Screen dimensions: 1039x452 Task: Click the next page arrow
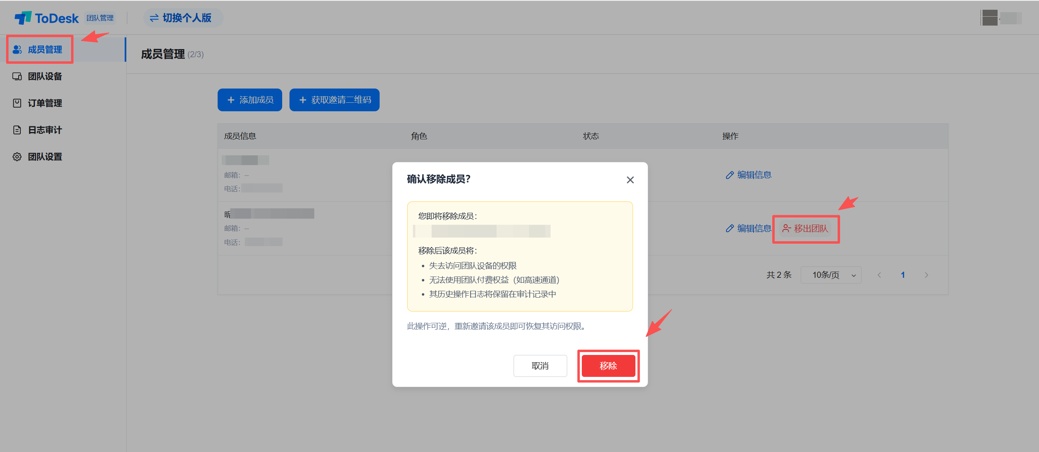tap(926, 275)
